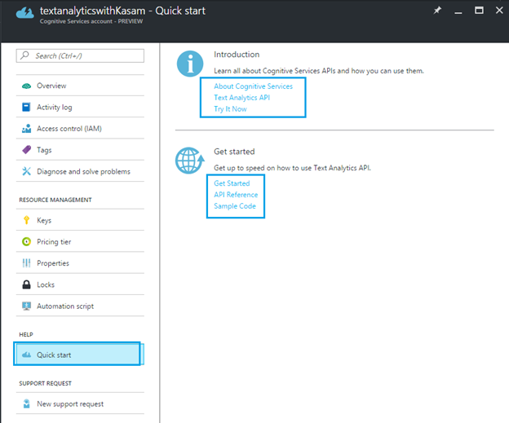The width and height of the screenshot is (509, 423).
Task: Click the Try It Now link
Action: (x=230, y=109)
